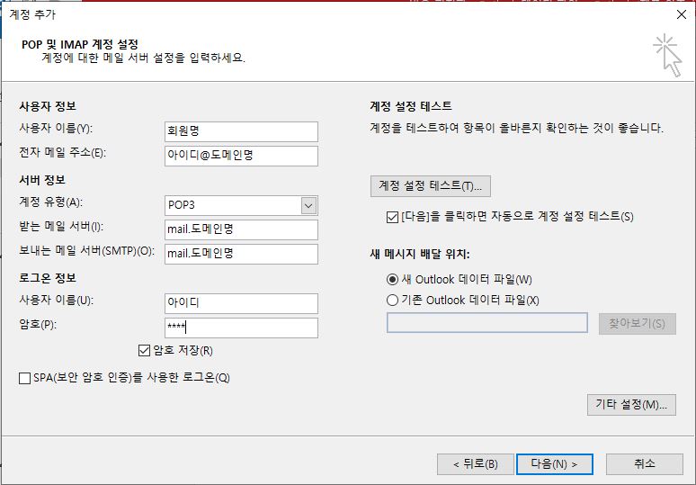Click the 계정 설정 테스트 button

430,185
